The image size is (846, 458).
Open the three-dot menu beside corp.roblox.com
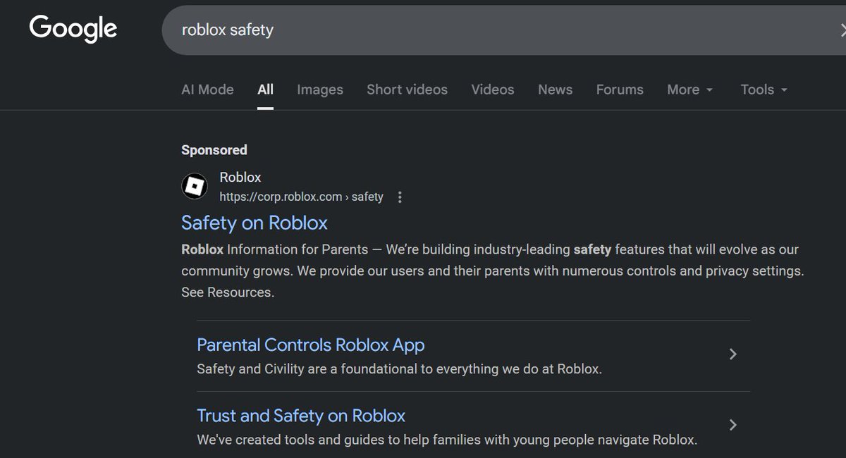pos(400,197)
